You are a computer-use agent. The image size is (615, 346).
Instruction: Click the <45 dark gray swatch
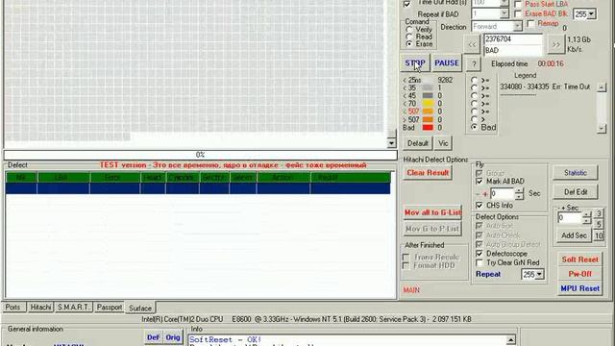[x=428, y=95]
